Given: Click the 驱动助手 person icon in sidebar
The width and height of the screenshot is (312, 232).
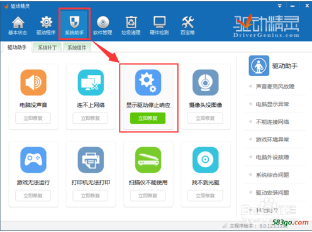Looking at the screenshot, I should pos(259,66).
